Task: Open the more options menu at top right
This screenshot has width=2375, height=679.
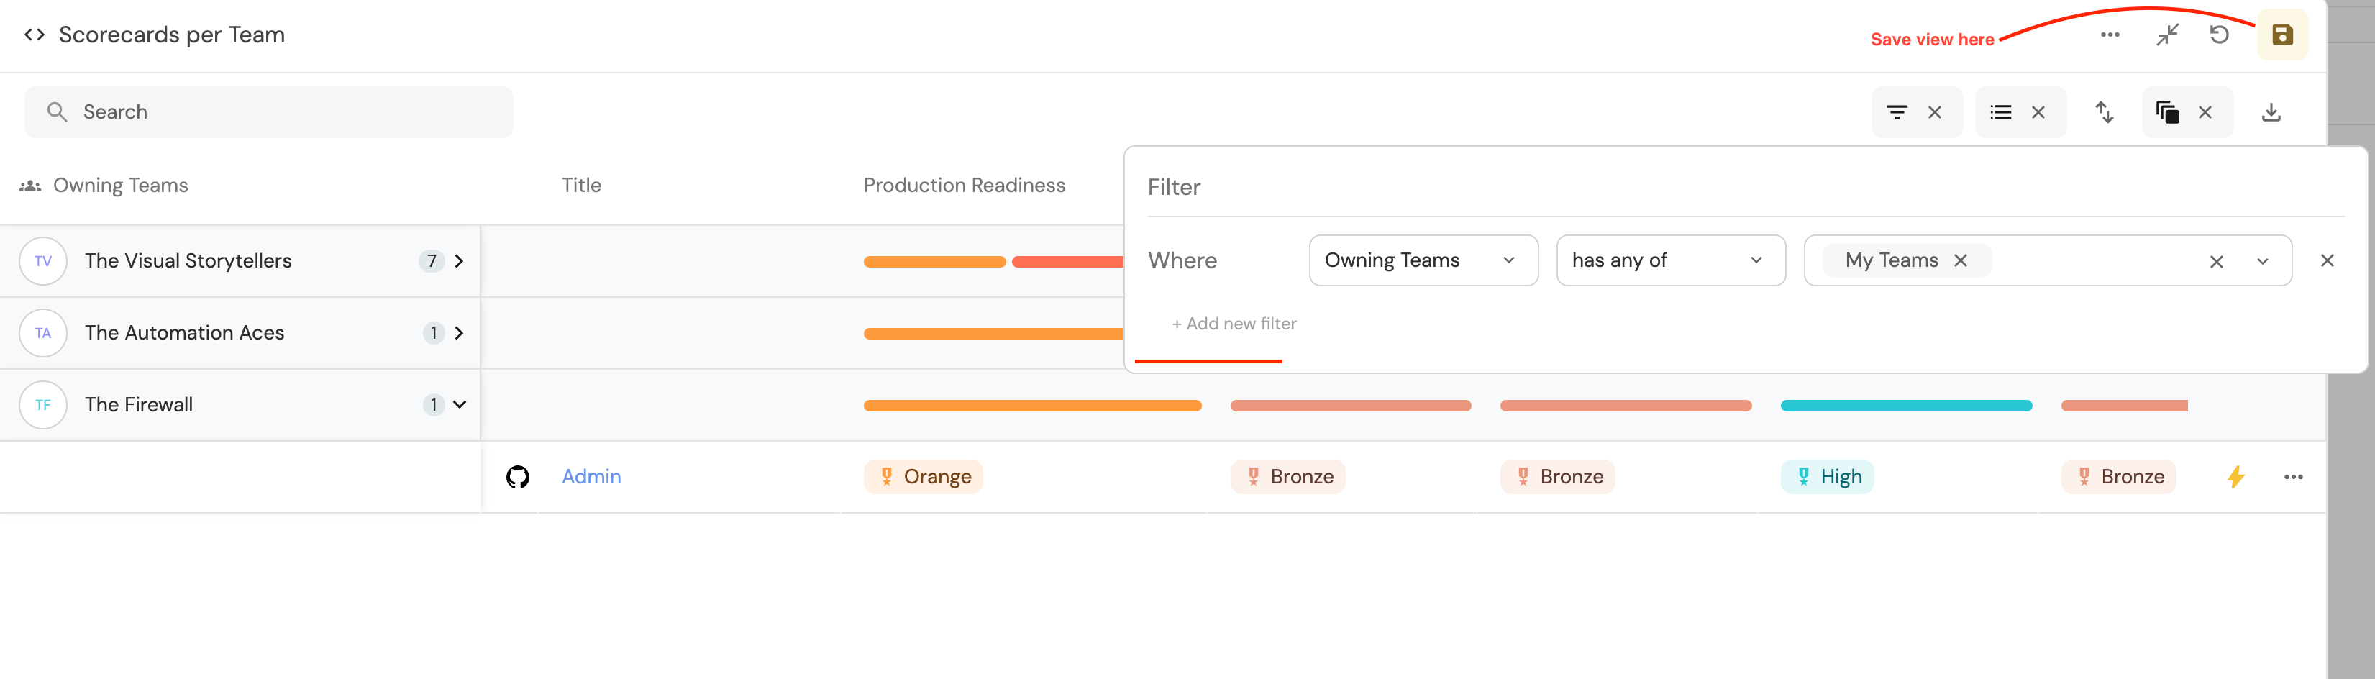Action: 2110,34
